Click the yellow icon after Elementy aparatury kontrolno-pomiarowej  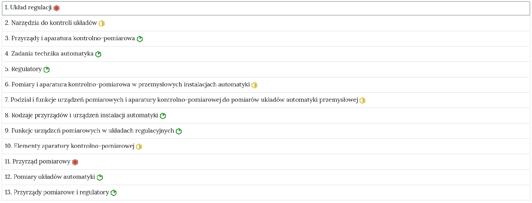pos(139,147)
